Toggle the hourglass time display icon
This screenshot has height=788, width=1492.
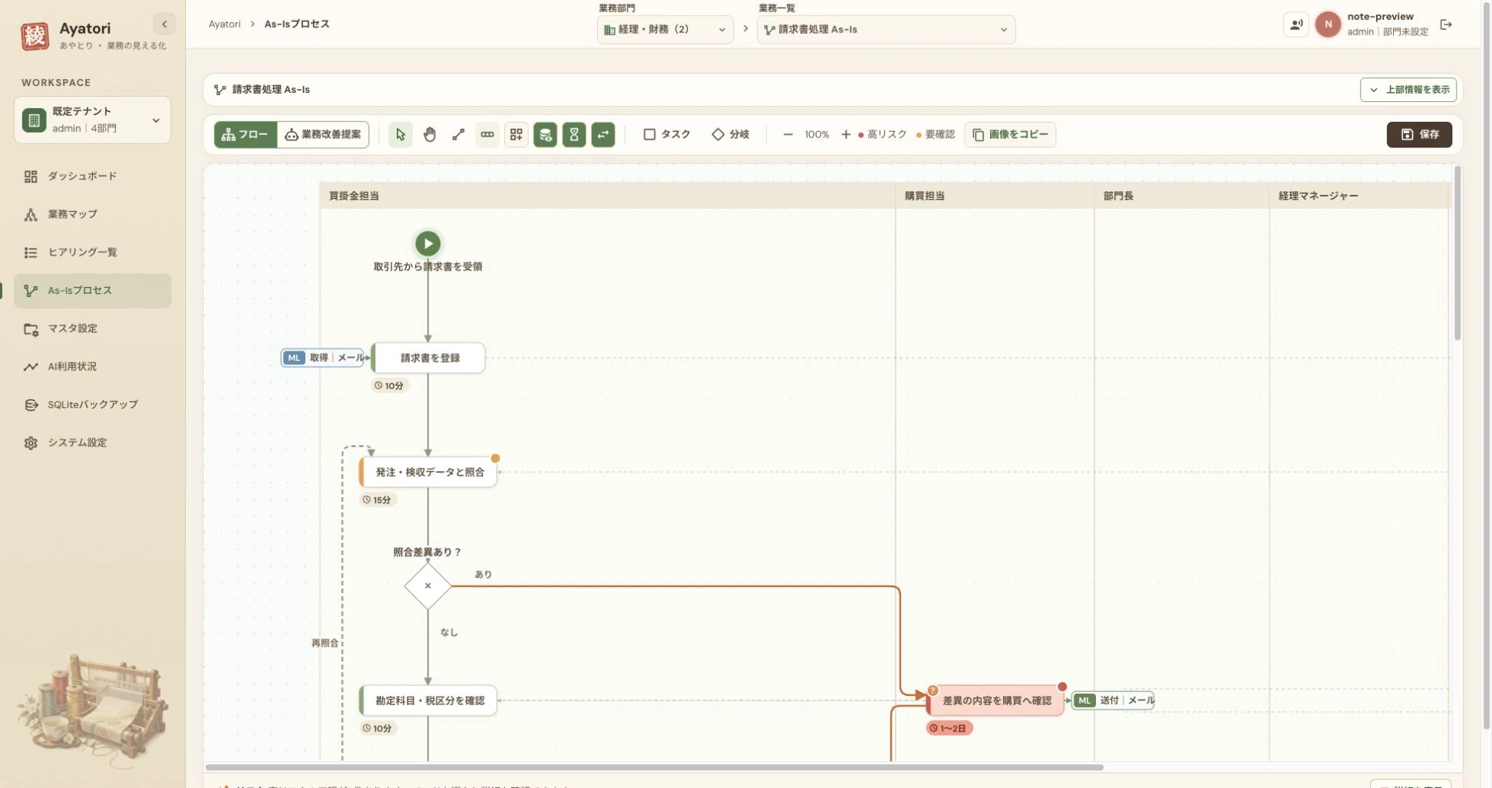(574, 134)
